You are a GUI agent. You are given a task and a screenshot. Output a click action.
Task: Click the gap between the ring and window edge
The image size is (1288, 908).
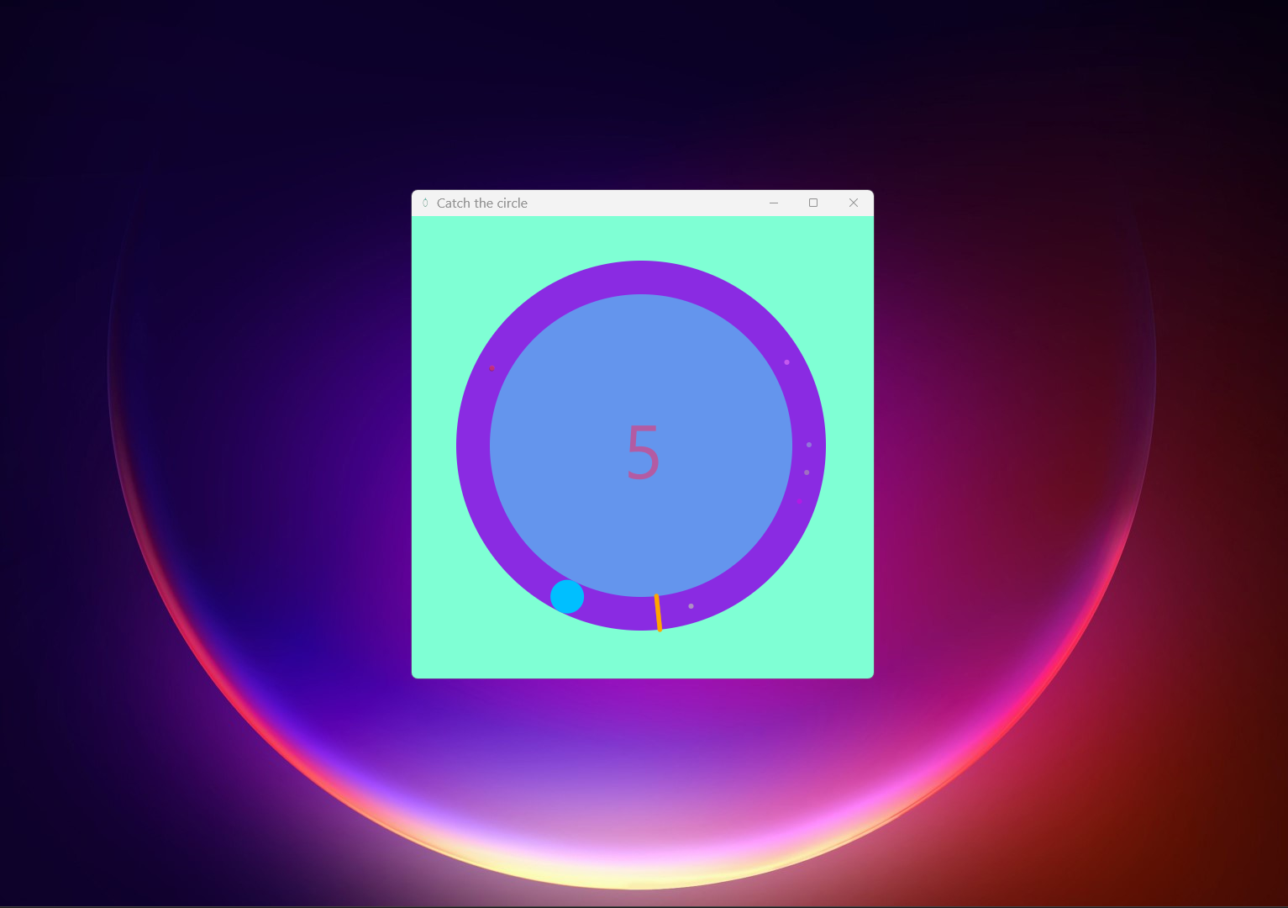click(849, 446)
